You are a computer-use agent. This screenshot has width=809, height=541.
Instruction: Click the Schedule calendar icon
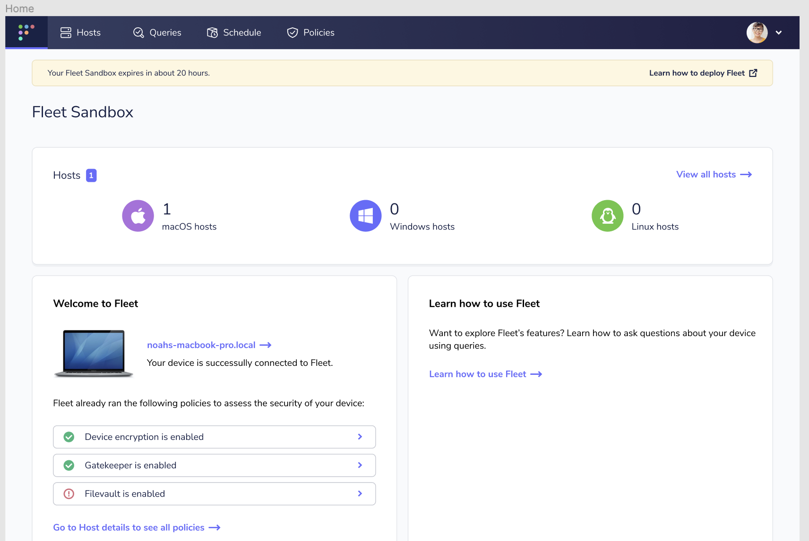click(212, 33)
